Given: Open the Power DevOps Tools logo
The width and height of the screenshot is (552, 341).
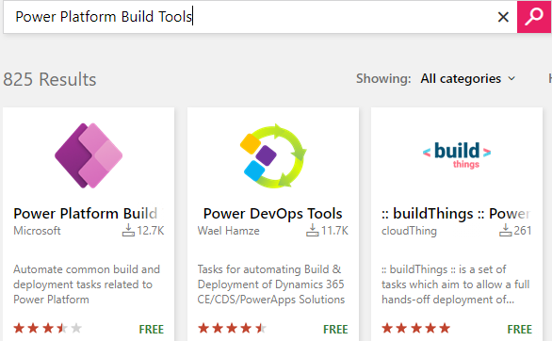Looking at the screenshot, I should tap(273, 155).
